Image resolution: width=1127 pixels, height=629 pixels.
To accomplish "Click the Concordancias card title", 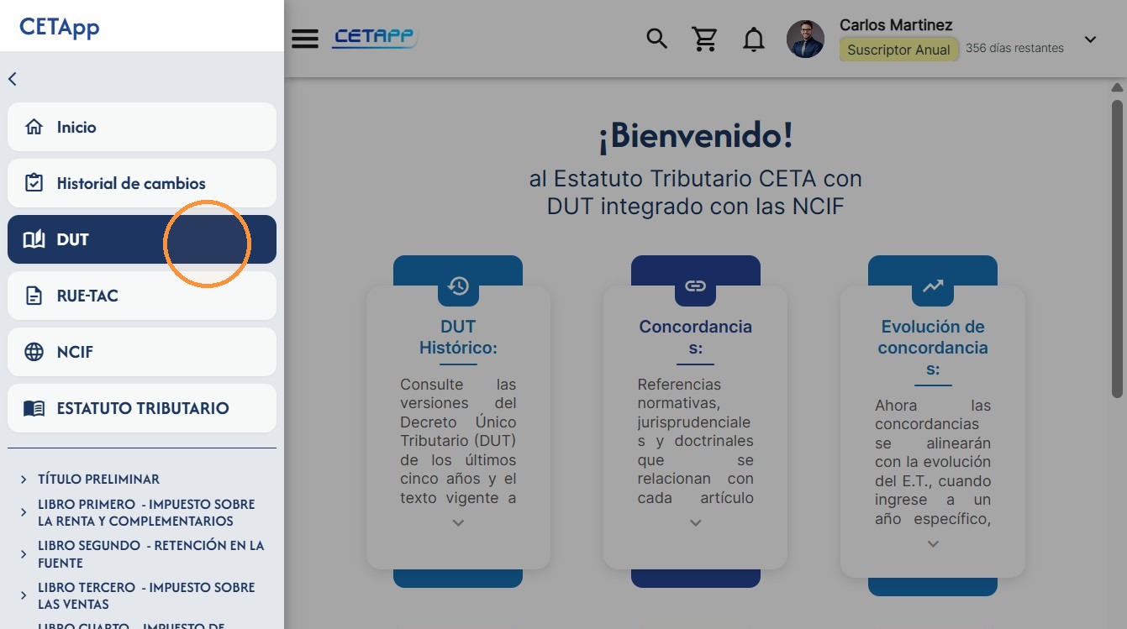I will (695, 337).
